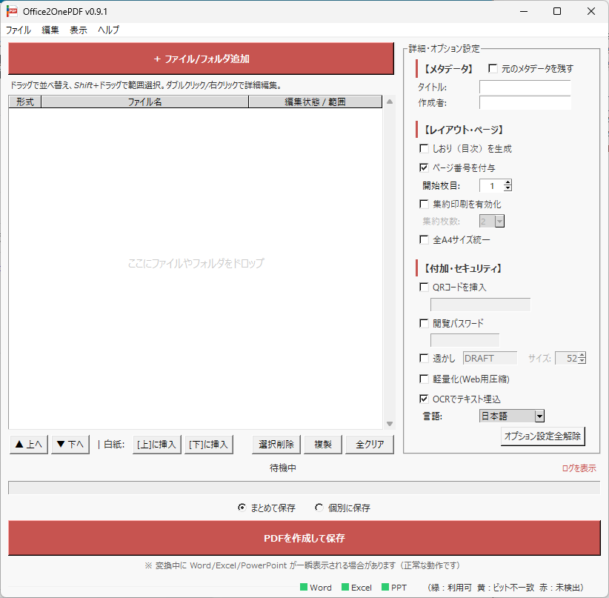Uncheck OCRでテキスト埋込 checkbox
Viewport: 609px width, 598px height.
(x=425, y=399)
